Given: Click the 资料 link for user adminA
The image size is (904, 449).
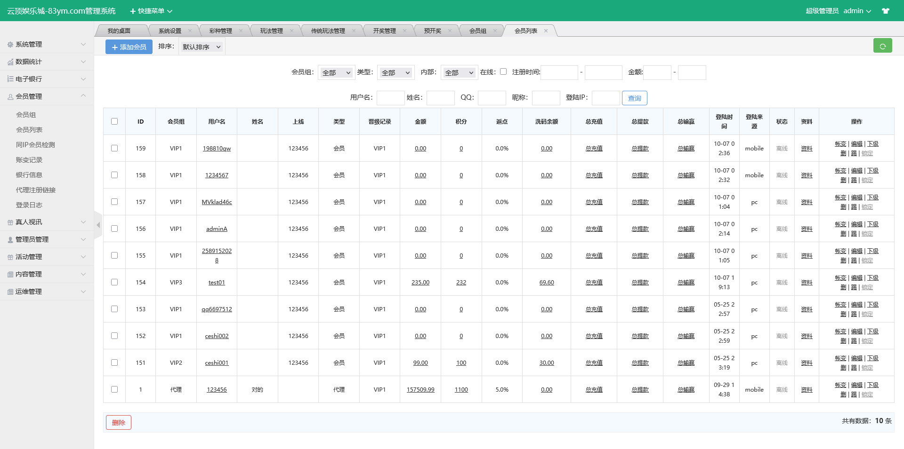Looking at the screenshot, I should pyautogui.click(x=807, y=228).
